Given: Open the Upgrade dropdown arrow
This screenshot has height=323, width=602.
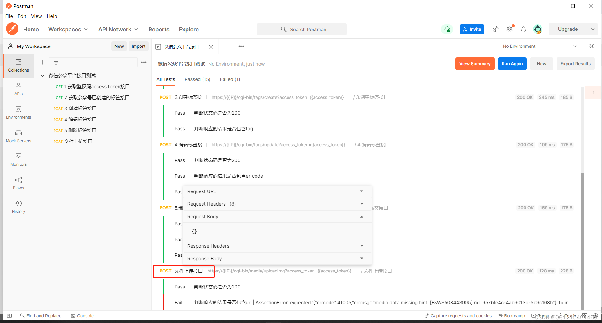Looking at the screenshot, I should click(593, 29).
